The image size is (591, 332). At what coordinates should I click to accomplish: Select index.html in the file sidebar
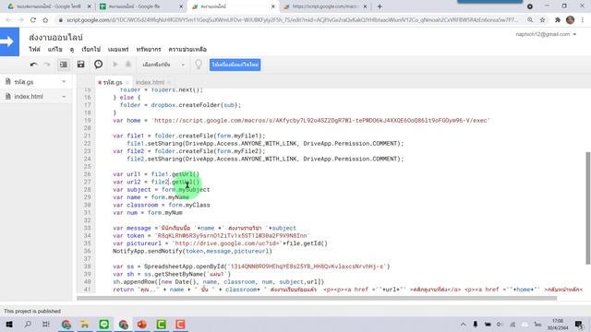pos(29,97)
